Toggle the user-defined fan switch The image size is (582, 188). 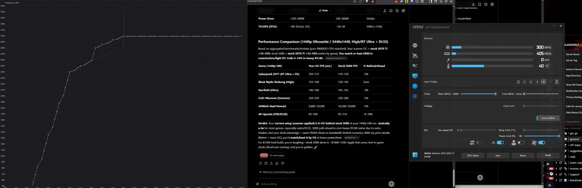point(521,142)
